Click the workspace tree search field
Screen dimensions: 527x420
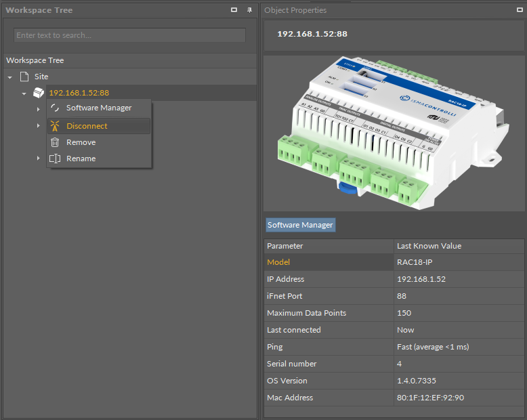click(x=129, y=35)
